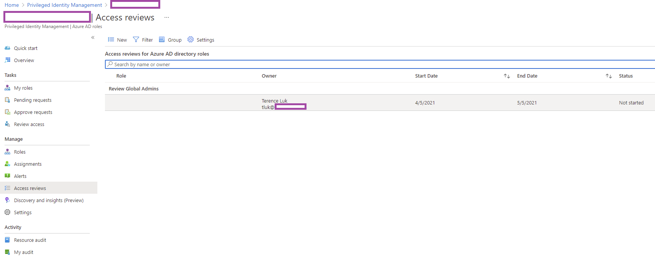Viewport: 655px width, 263px height.
Task: Click the Pending requests icon
Action: [x=7, y=100]
